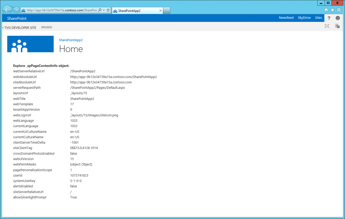The height and width of the screenshot is (219, 345).
Task: Click the site logo image
Action: (x=30, y=44)
